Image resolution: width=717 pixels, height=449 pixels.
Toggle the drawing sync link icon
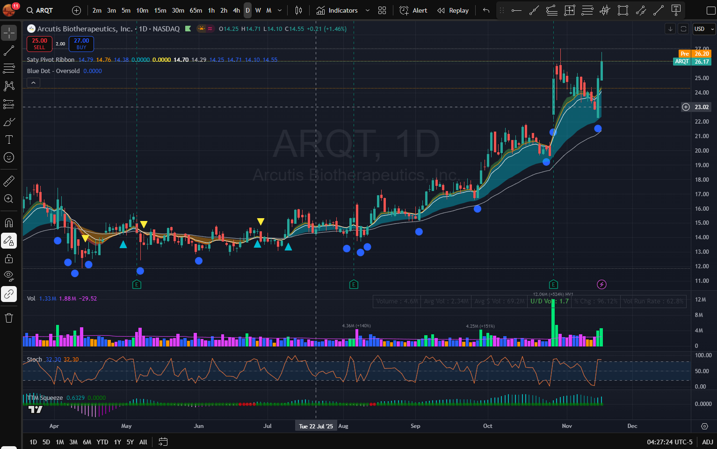[x=9, y=294]
